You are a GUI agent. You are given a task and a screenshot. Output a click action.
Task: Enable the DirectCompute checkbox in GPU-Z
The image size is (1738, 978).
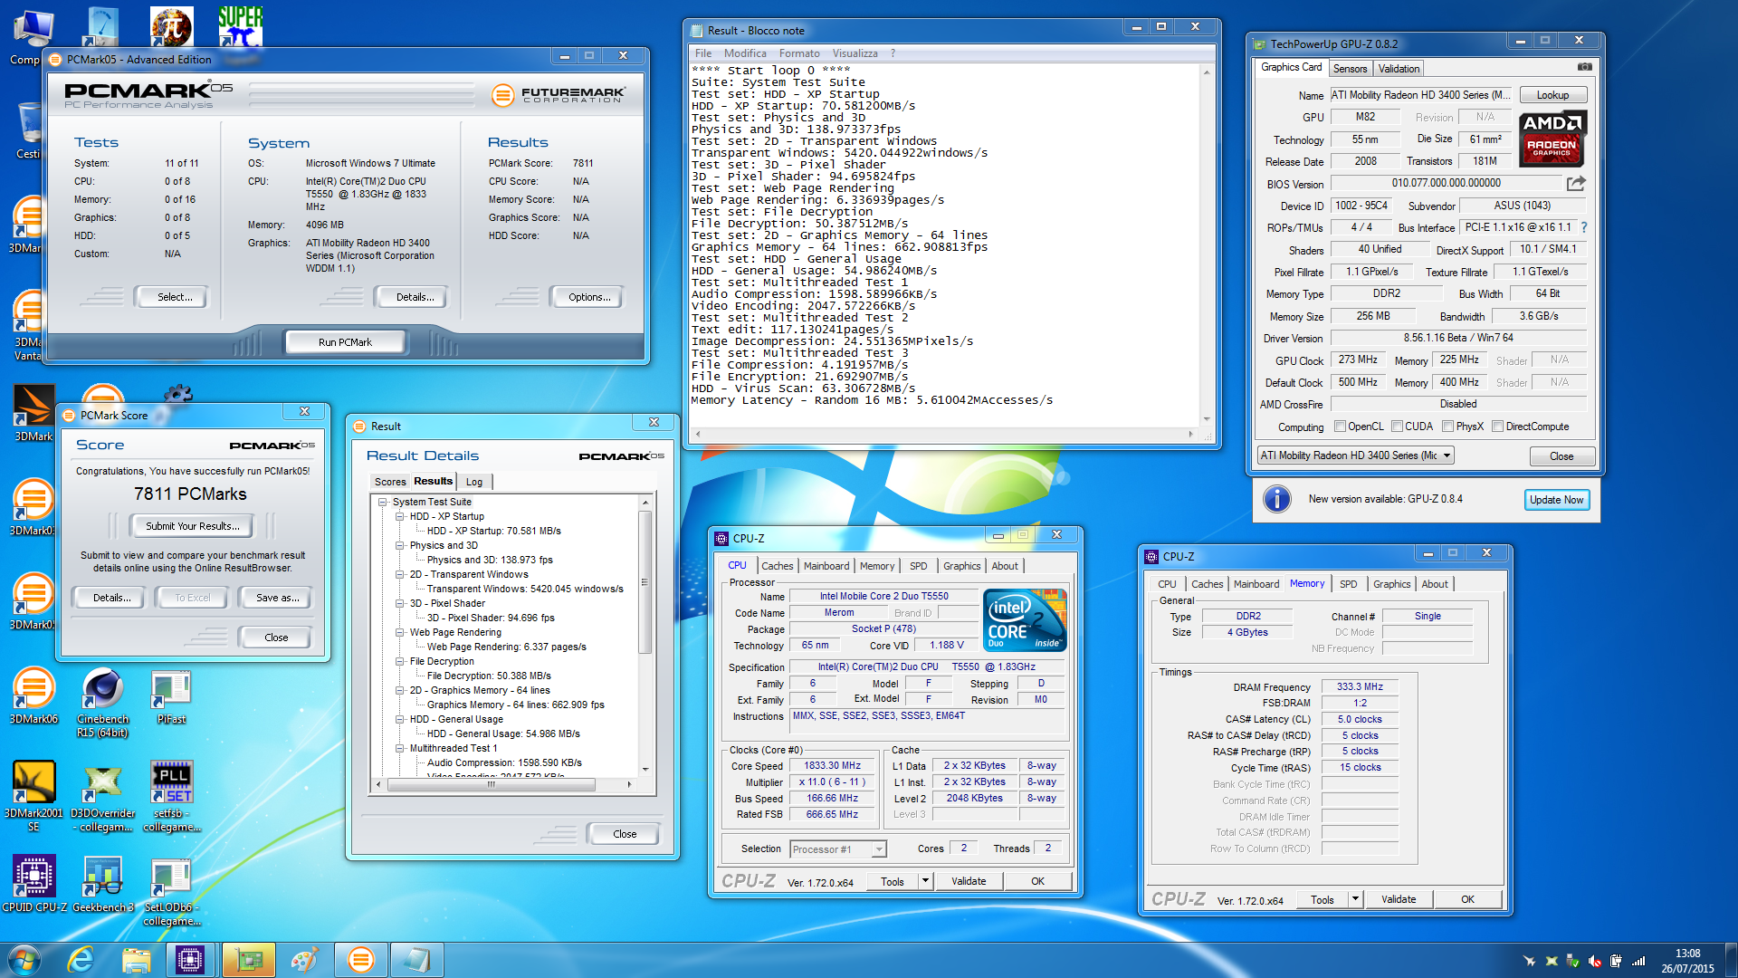(1497, 427)
